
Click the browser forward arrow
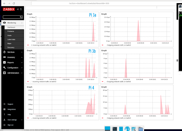(9, 3)
